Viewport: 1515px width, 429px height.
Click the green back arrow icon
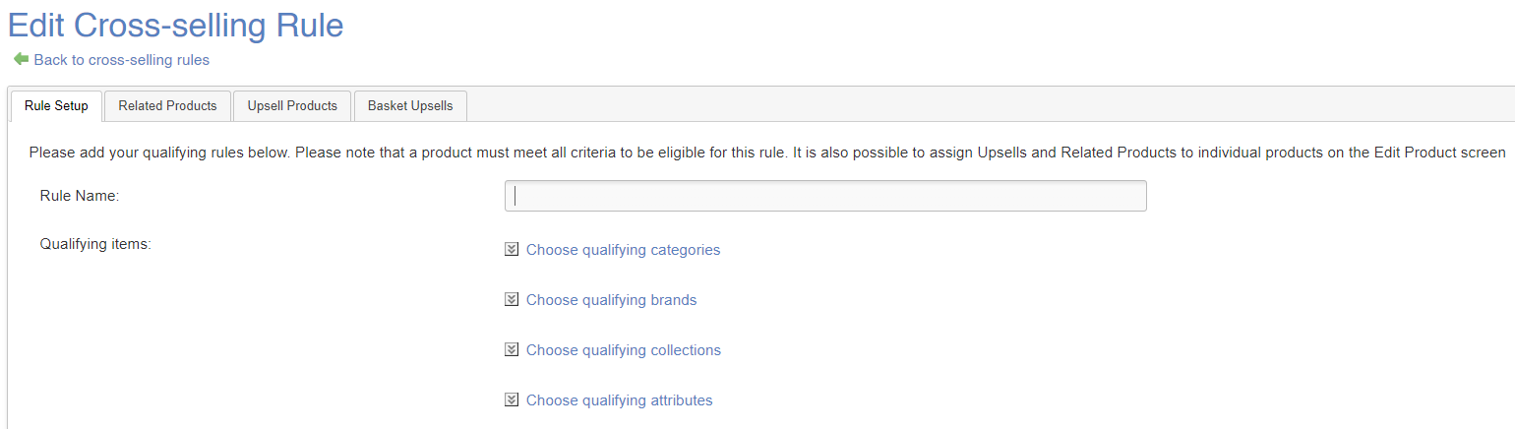pos(21,59)
